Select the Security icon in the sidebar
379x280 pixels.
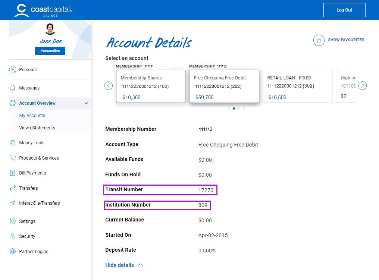(12, 236)
